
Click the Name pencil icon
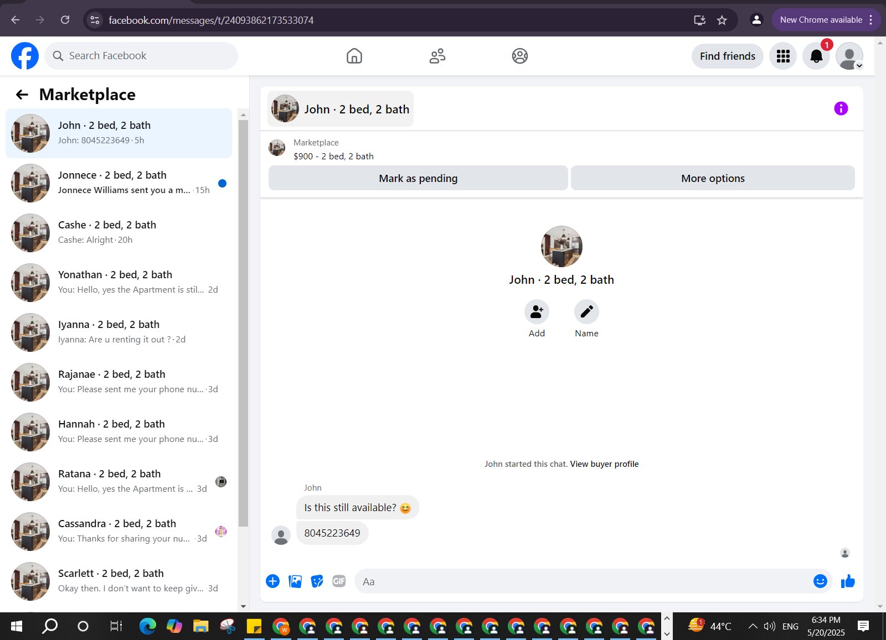pyautogui.click(x=586, y=312)
